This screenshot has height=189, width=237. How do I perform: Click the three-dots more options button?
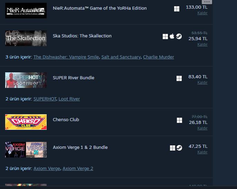(207, 2)
